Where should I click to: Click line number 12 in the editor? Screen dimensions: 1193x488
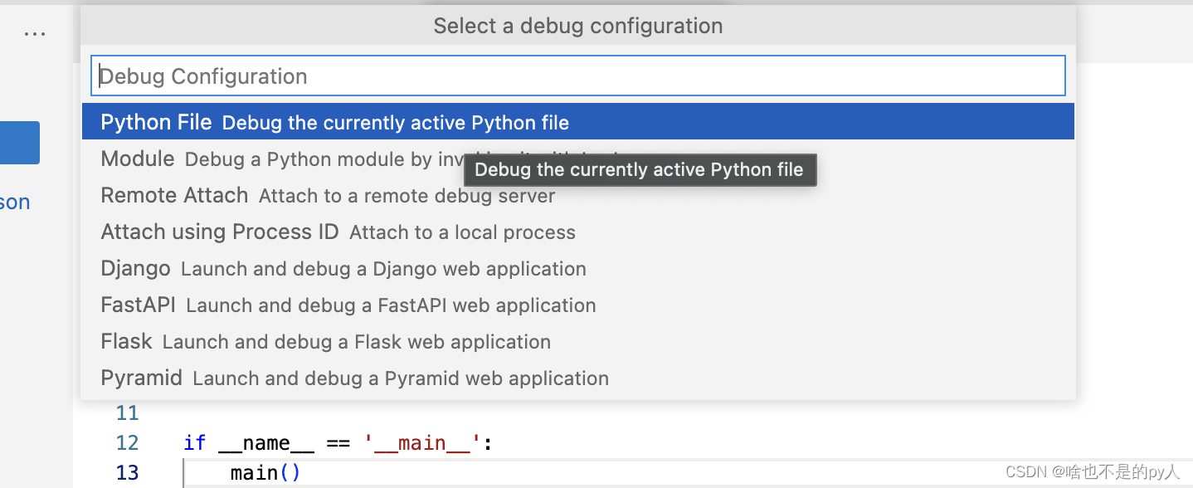[127, 442]
